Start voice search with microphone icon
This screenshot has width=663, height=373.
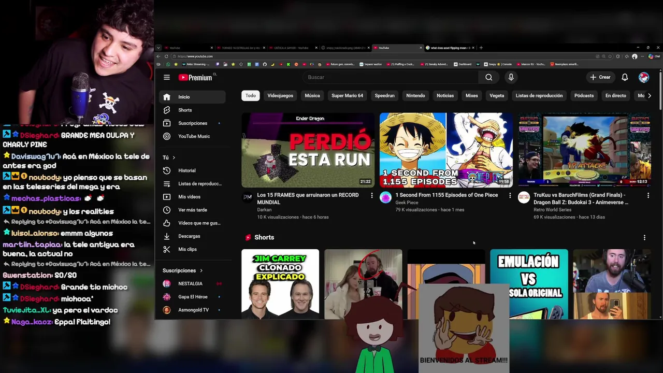pyautogui.click(x=511, y=77)
